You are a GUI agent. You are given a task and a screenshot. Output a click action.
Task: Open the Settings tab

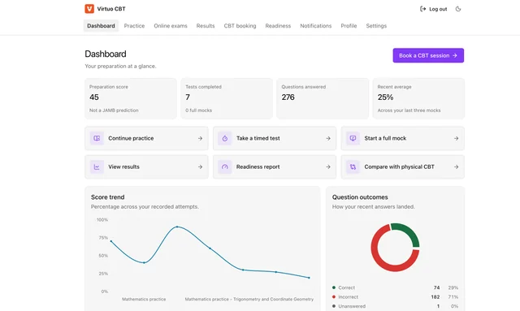pyautogui.click(x=376, y=26)
